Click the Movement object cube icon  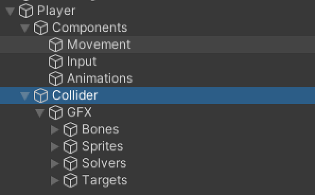56,45
